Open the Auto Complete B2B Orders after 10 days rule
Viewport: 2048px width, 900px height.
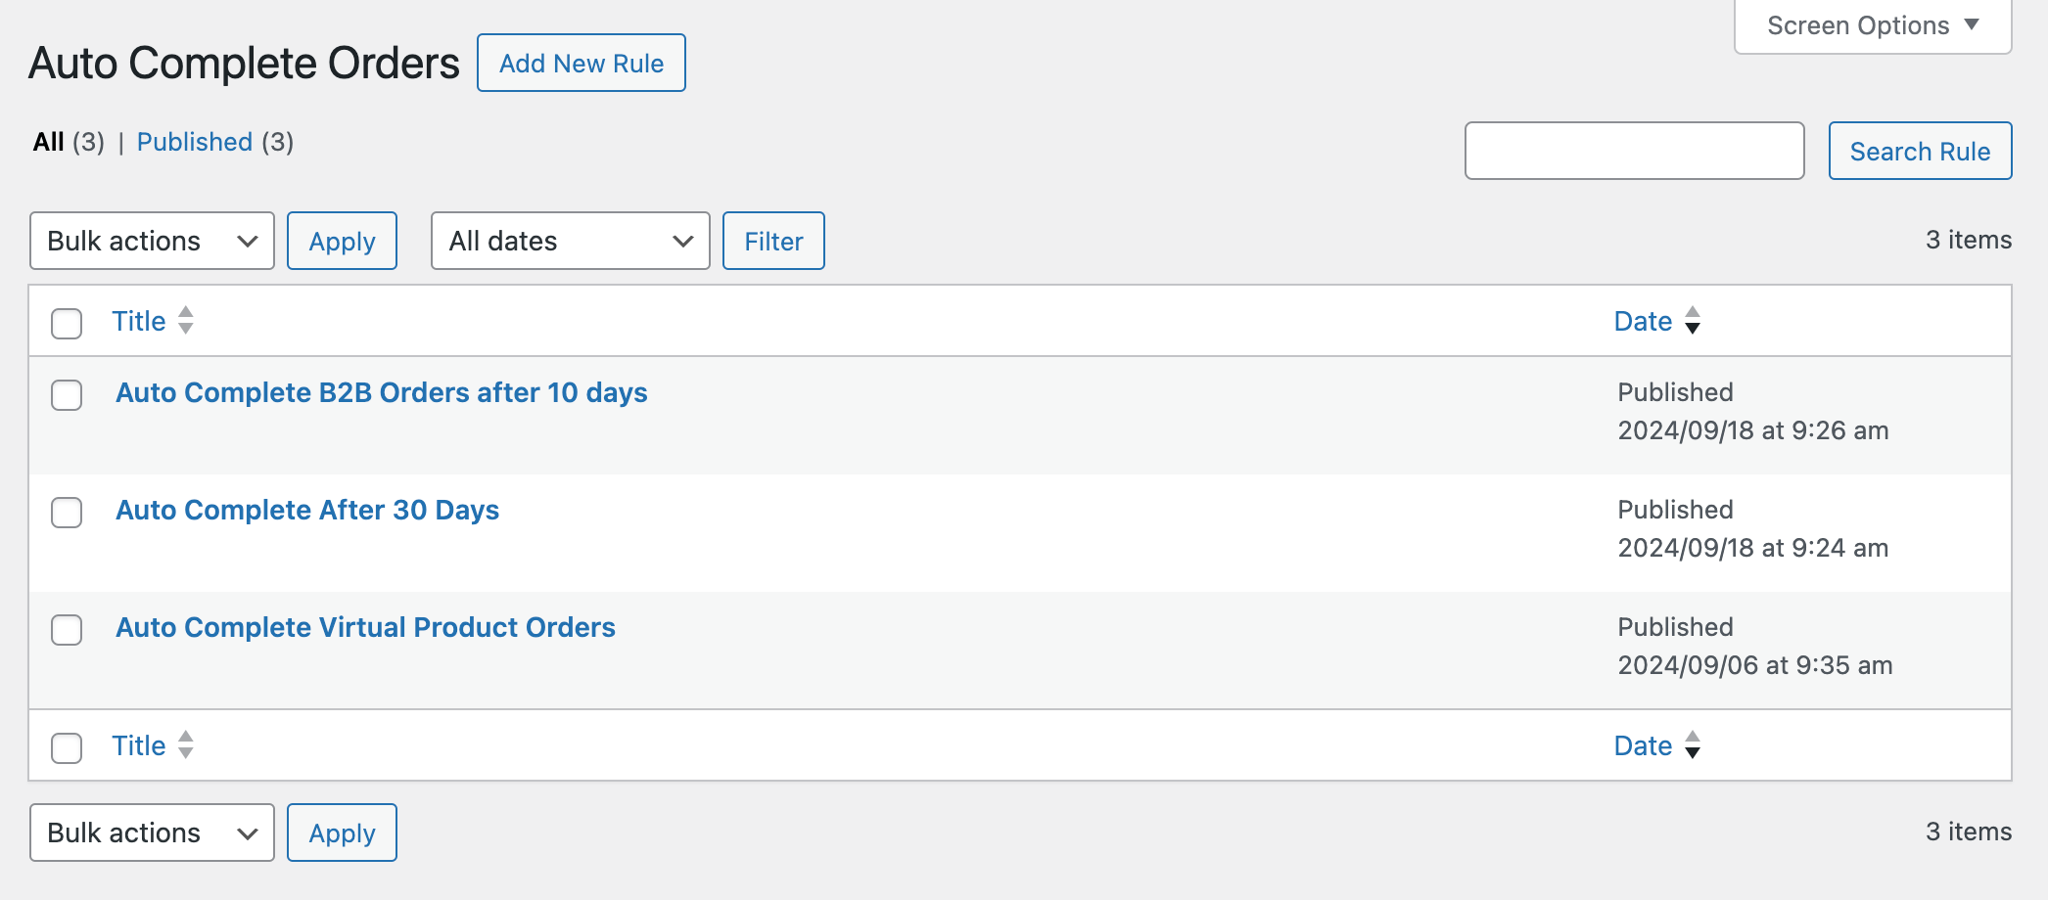pyautogui.click(x=382, y=392)
